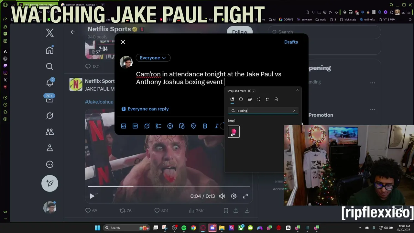Open three-dots menu beside trending item
Viewport: 414px width, 233px height.
(372, 83)
